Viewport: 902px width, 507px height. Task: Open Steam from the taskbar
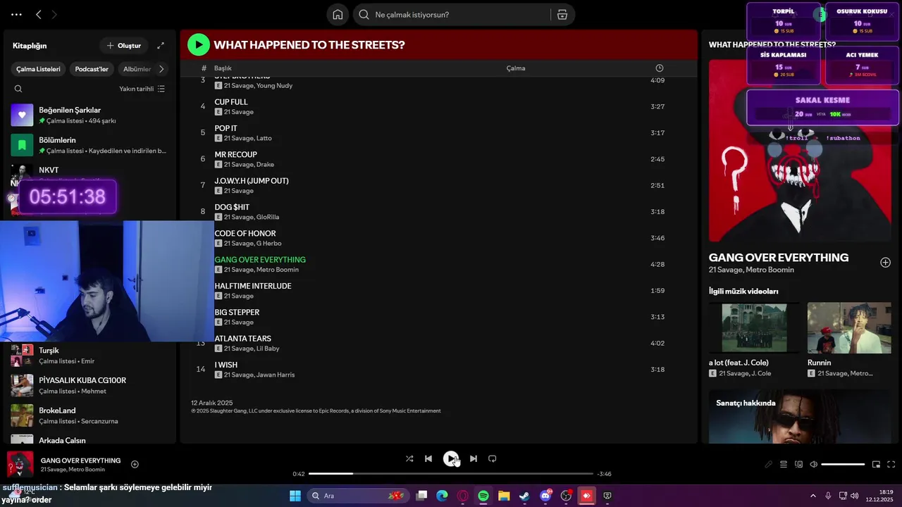524,496
